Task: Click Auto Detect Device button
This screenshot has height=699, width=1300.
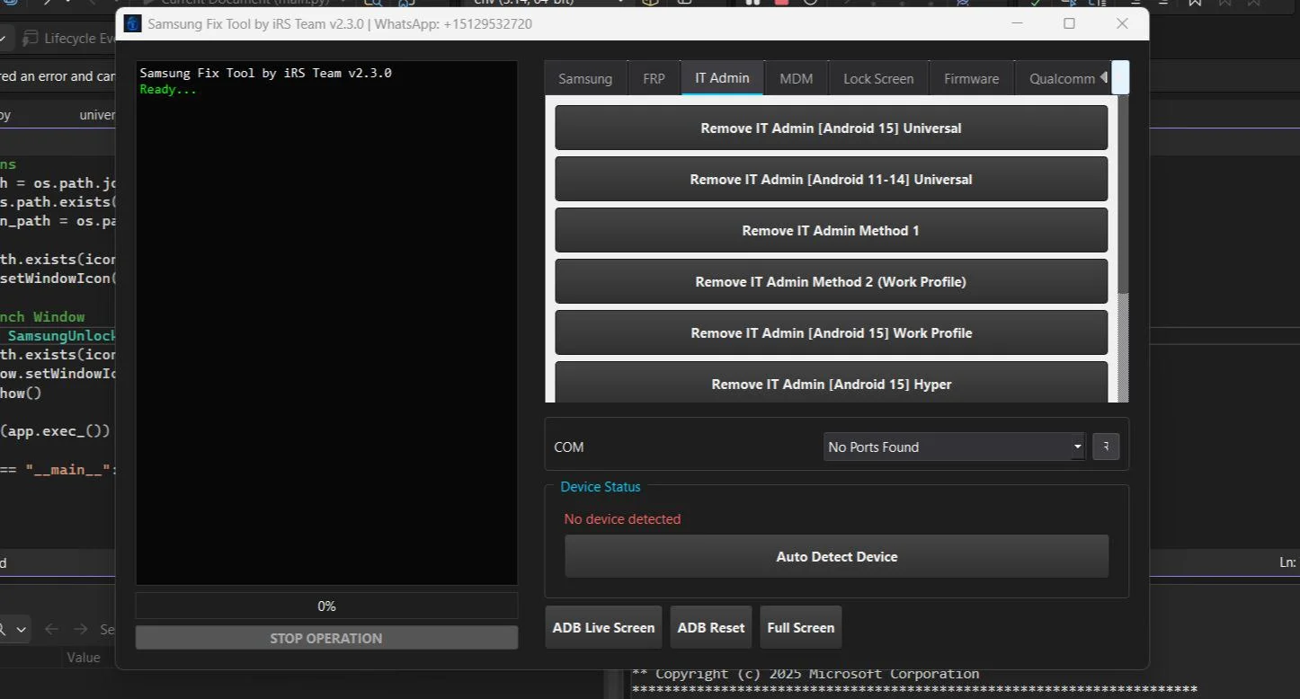Action: click(x=836, y=557)
